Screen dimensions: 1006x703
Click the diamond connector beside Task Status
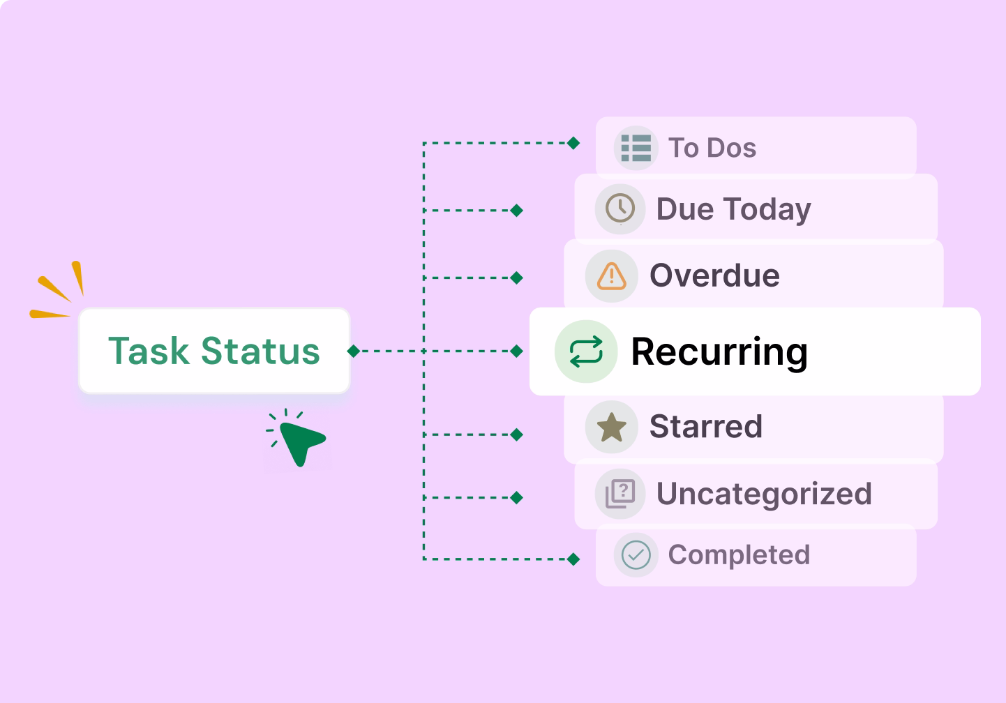(354, 351)
